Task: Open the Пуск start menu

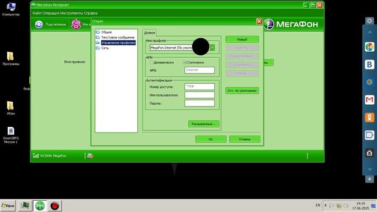Action: [x=8, y=206]
